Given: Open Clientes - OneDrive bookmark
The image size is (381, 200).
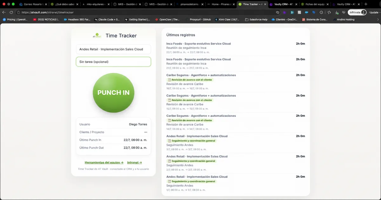Looking at the screenshot, I should [x=284, y=19].
